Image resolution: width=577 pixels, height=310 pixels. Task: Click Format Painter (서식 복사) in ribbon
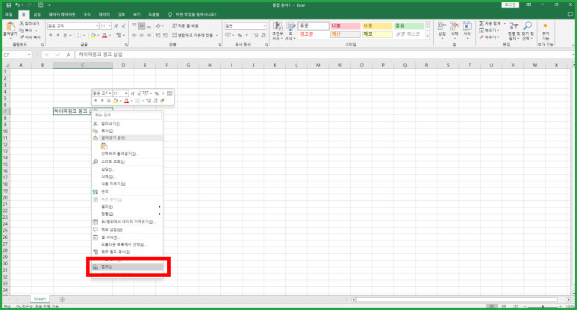coord(30,37)
